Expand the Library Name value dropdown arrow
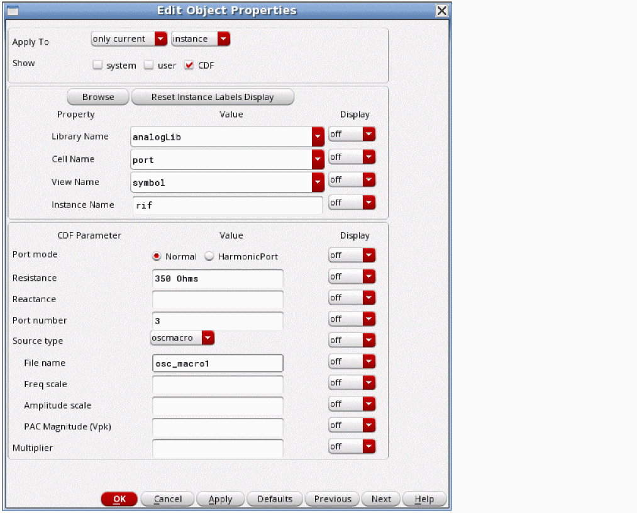 point(318,137)
